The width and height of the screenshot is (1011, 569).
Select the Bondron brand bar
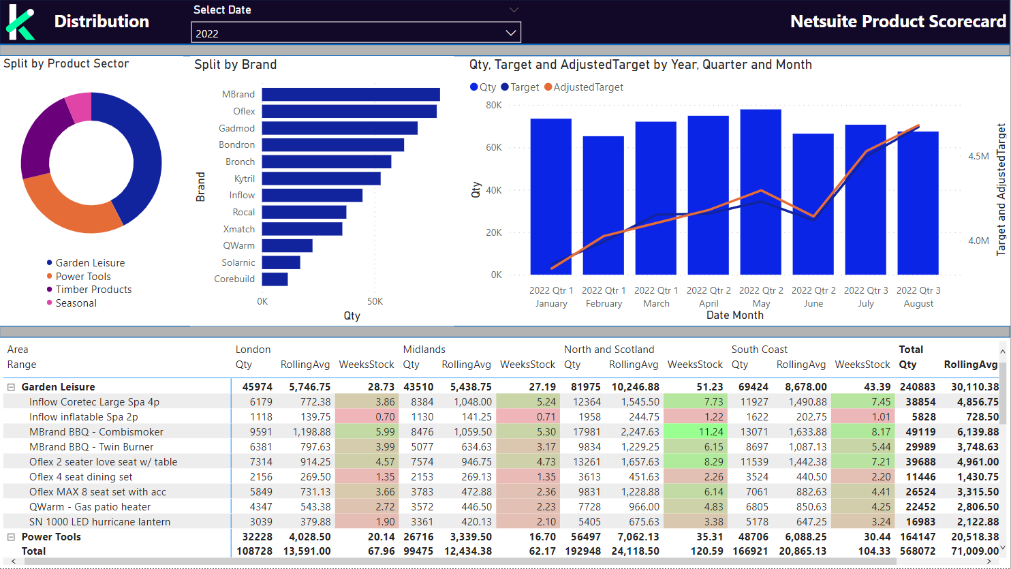[333, 144]
